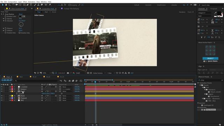
Task: Click Toggle Switches / Modes button
Action: click(49, 125)
